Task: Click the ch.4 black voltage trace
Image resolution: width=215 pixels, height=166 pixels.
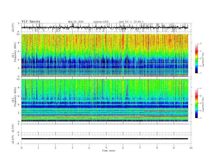Action: (x=105, y=139)
